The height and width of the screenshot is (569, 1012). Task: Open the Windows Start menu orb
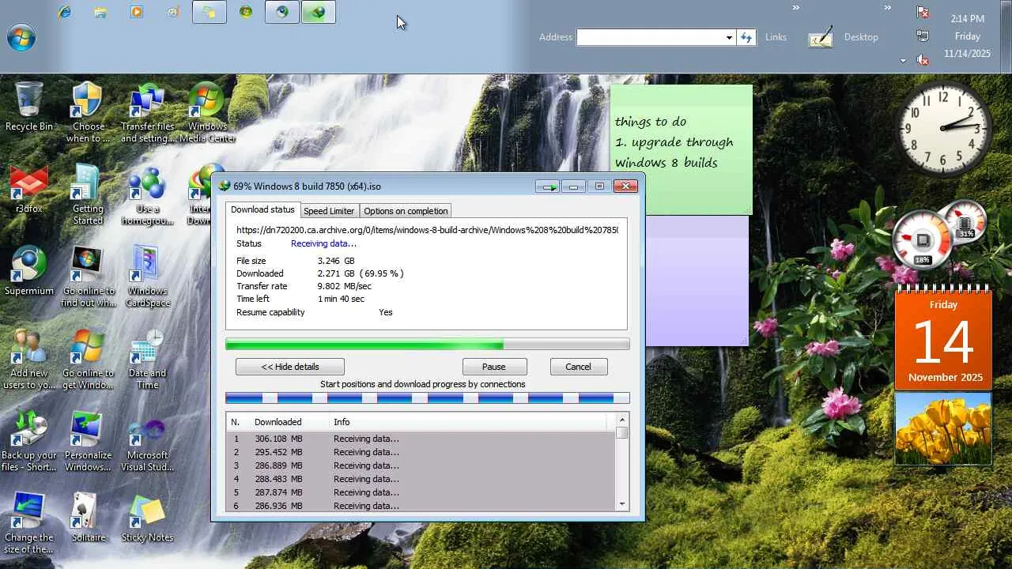click(x=21, y=37)
